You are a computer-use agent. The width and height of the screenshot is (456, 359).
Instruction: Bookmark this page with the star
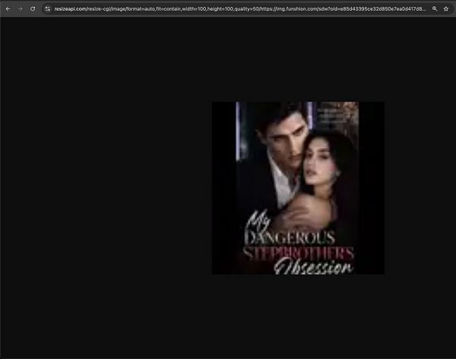click(x=446, y=9)
